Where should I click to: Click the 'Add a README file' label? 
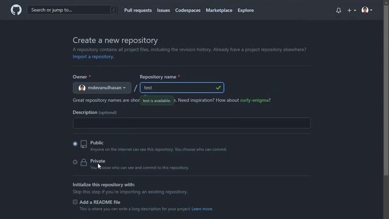pyautogui.click(x=100, y=202)
